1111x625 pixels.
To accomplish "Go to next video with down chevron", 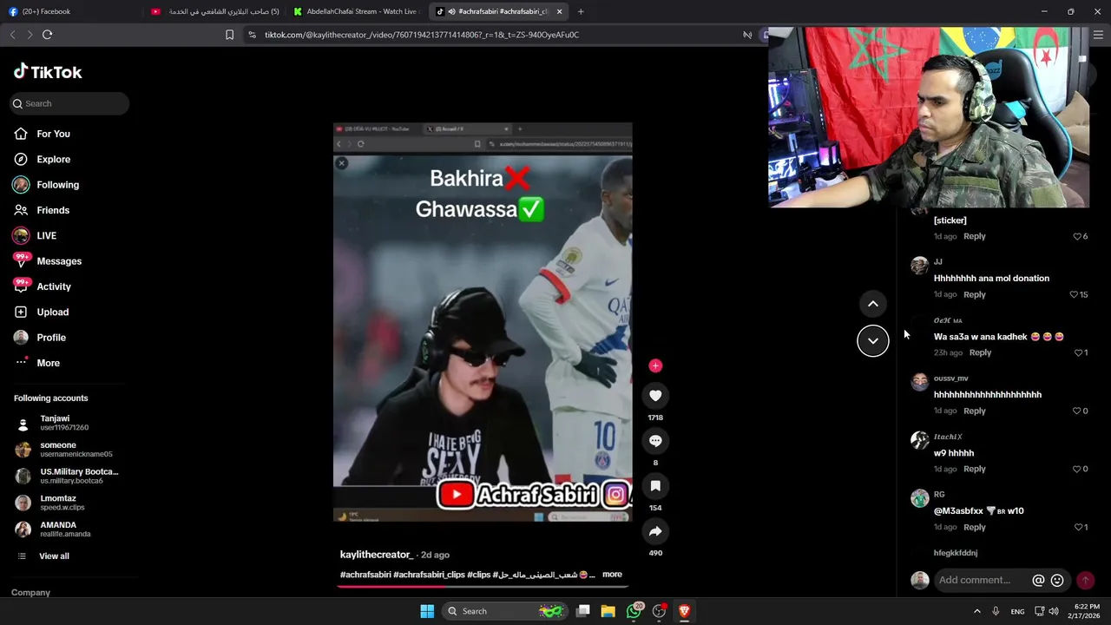I will click(873, 340).
